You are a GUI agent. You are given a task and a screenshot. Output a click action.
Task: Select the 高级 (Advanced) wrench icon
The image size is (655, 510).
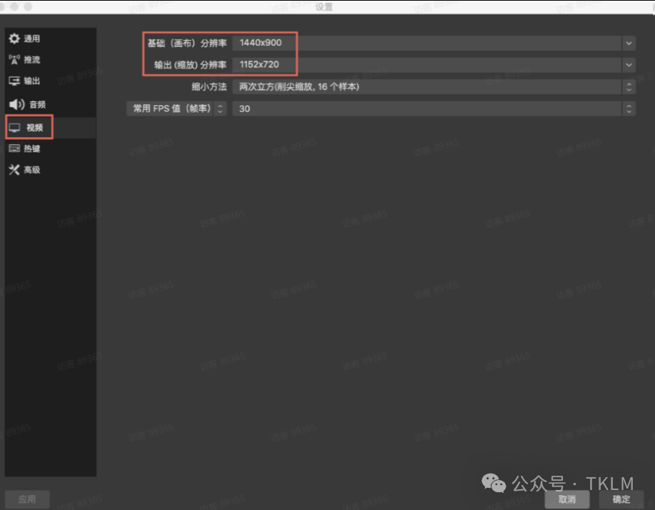coord(14,170)
